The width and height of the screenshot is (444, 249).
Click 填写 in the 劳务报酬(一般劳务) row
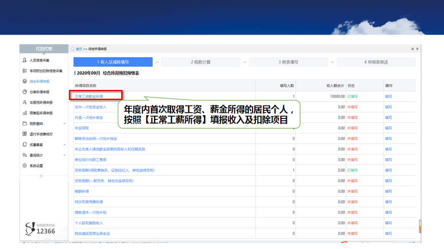388,181
